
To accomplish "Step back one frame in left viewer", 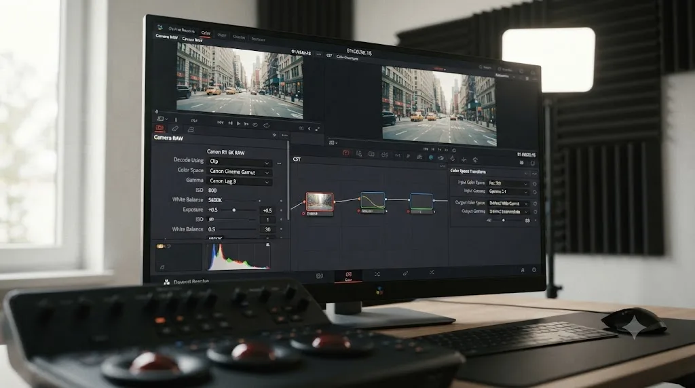I will [x=230, y=123].
